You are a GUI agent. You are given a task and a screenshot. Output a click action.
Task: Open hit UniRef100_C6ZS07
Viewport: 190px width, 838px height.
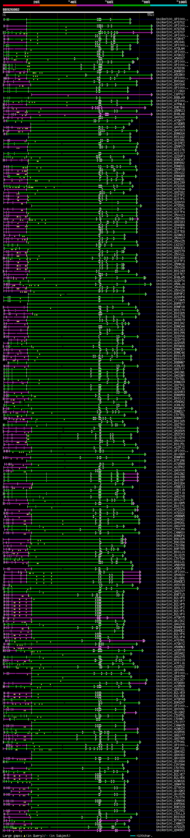point(170,245)
